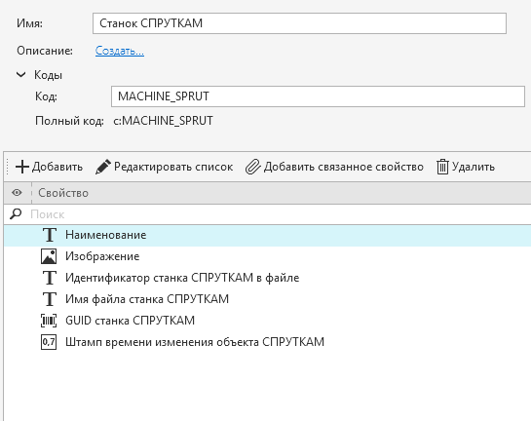Click the trash can icon for Удалить
531x421 pixels.
point(442,167)
